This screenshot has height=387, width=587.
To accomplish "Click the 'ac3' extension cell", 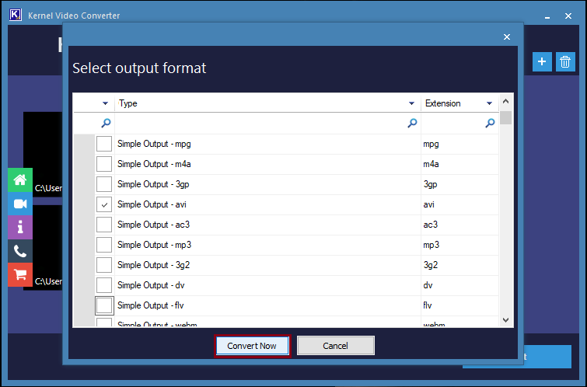I will click(459, 225).
